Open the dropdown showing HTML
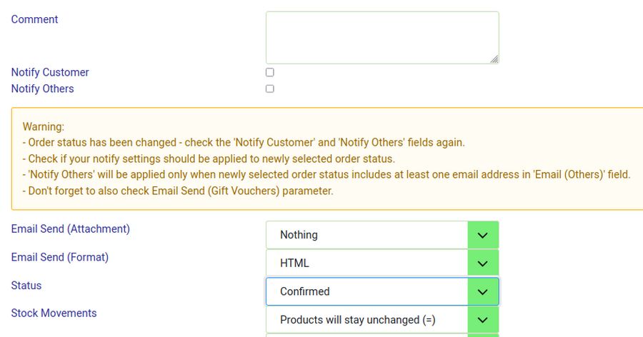Image resolution: width=643 pixels, height=337 pixels. (367, 263)
